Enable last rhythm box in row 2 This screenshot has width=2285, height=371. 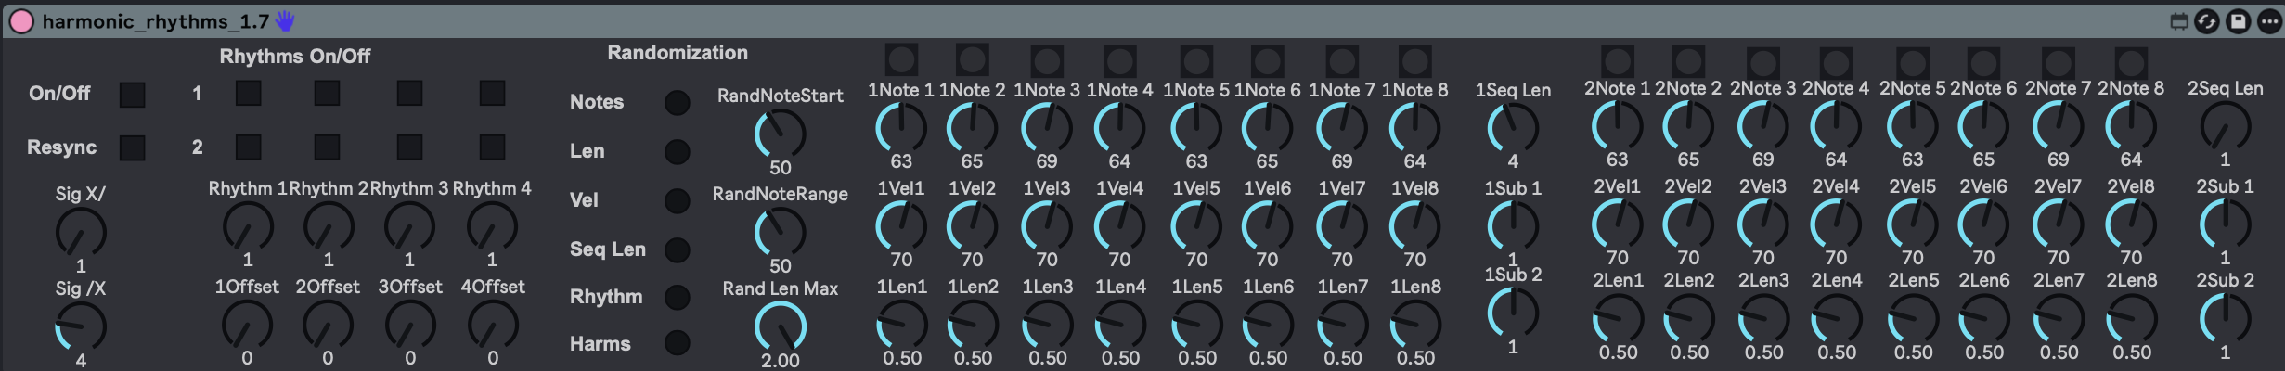[x=492, y=147]
